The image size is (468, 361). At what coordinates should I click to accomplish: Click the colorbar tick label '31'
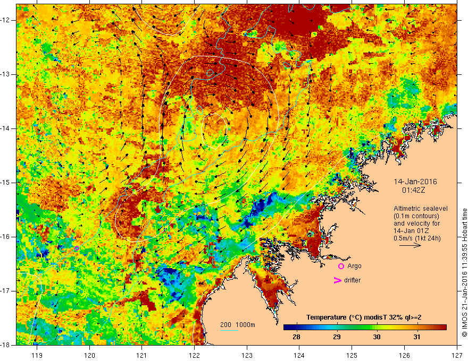coord(416,337)
